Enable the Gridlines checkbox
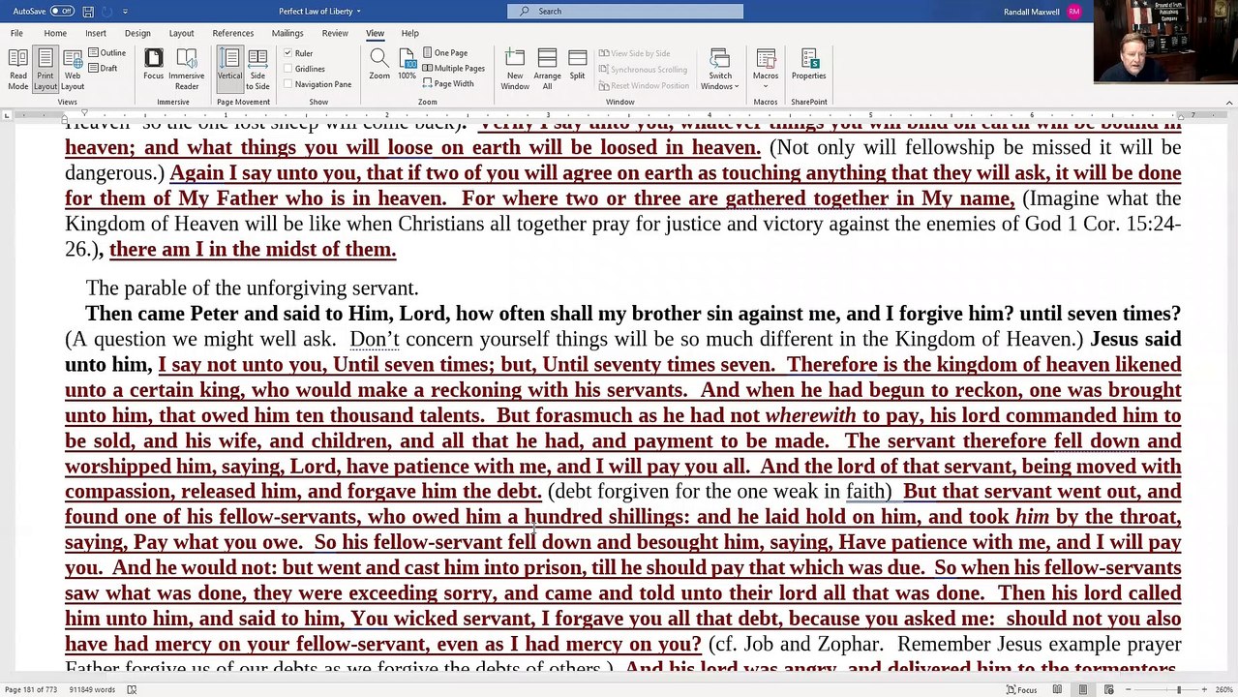1238x697 pixels. click(288, 69)
